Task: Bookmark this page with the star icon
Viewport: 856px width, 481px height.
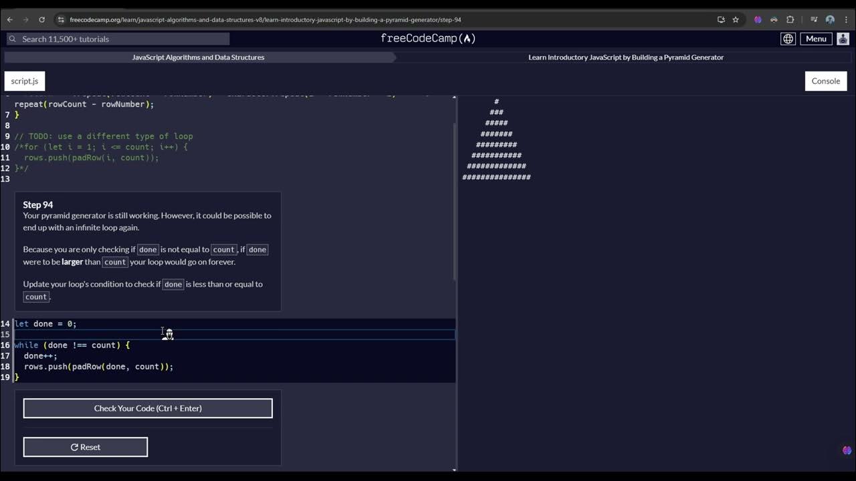Action: click(736, 19)
